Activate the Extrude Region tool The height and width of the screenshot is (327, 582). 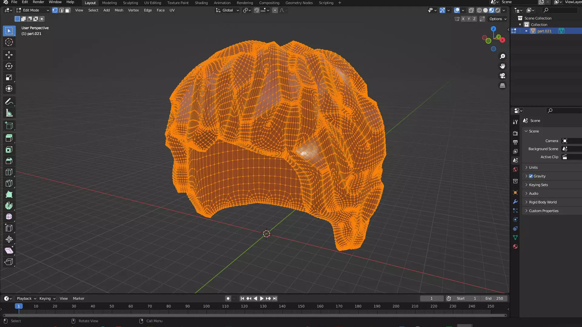click(9, 138)
